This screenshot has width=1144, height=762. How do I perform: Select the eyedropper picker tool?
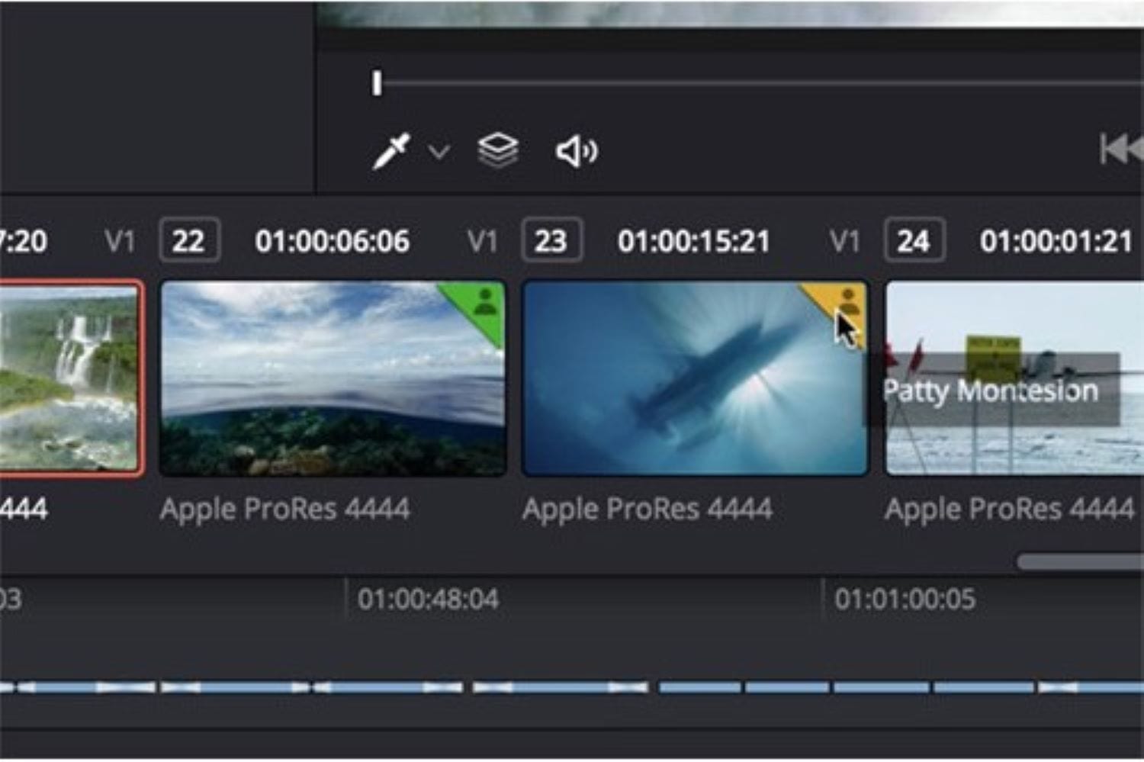tap(390, 151)
